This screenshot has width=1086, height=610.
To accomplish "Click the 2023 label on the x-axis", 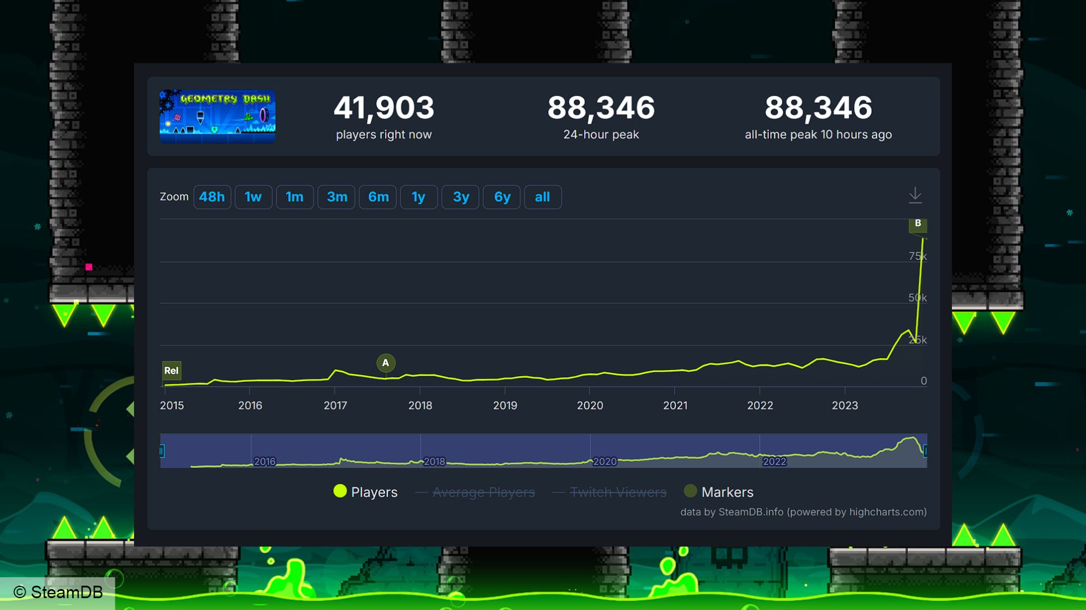I will click(844, 406).
